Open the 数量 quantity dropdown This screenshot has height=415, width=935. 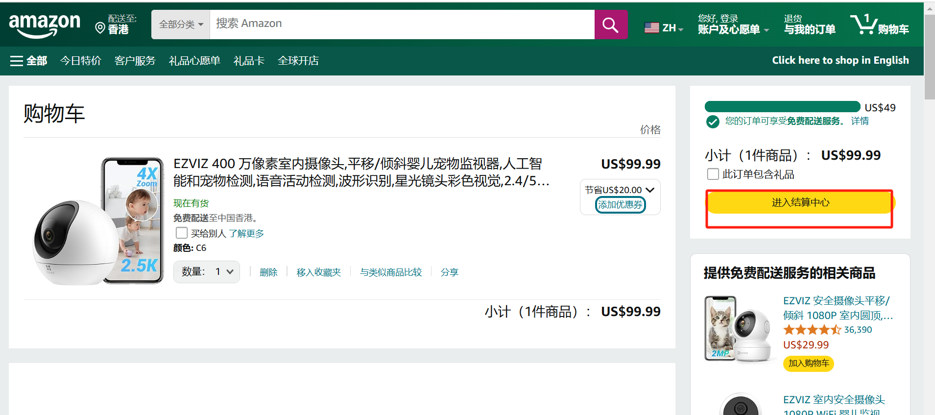(207, 272)
